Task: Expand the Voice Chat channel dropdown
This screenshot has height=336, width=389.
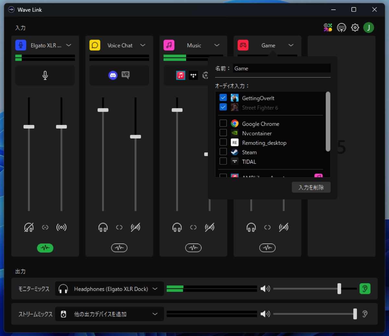Action: coord(143,45)
